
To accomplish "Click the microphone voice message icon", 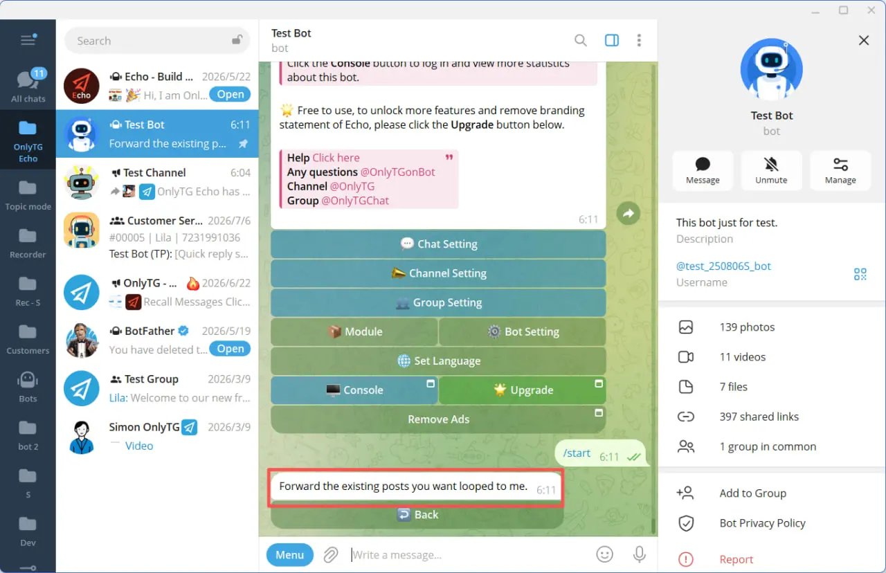I will (640, 554).
